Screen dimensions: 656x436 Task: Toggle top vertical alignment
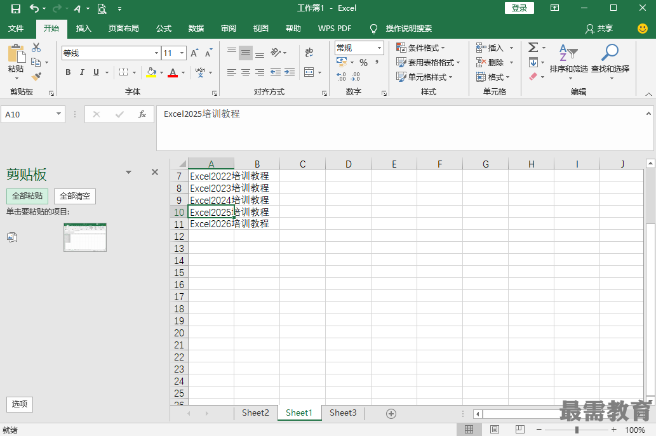(x=232, y=52)
